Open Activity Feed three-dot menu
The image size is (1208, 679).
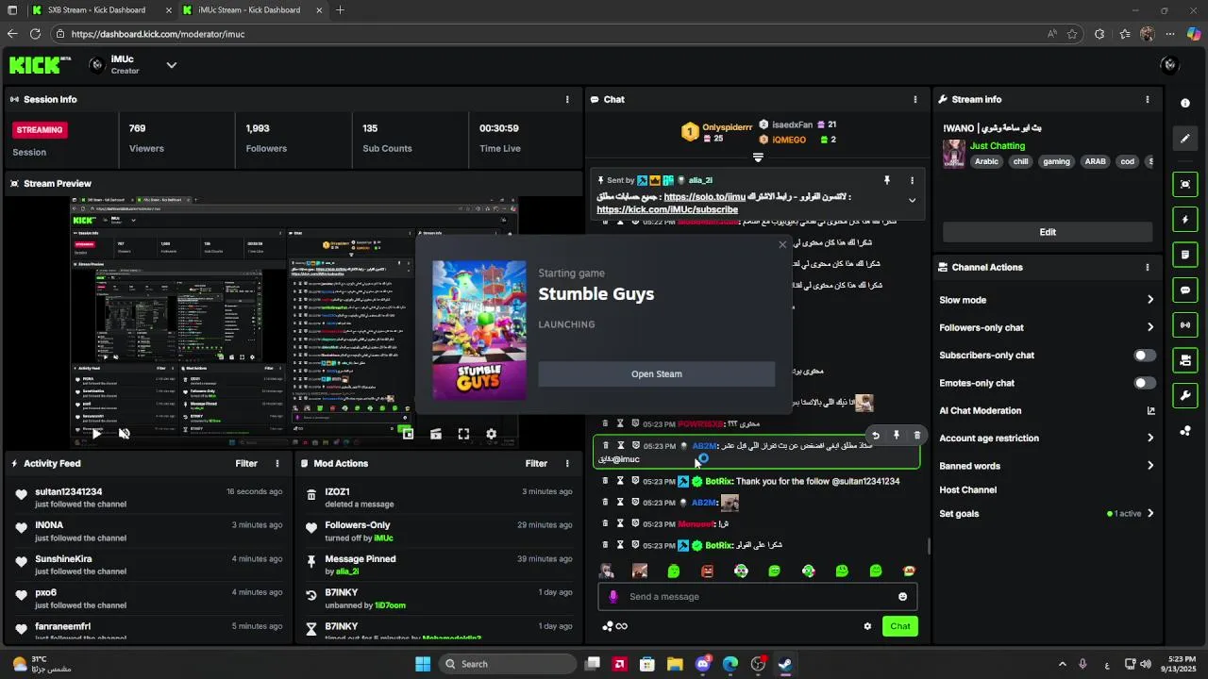(277, 464)
